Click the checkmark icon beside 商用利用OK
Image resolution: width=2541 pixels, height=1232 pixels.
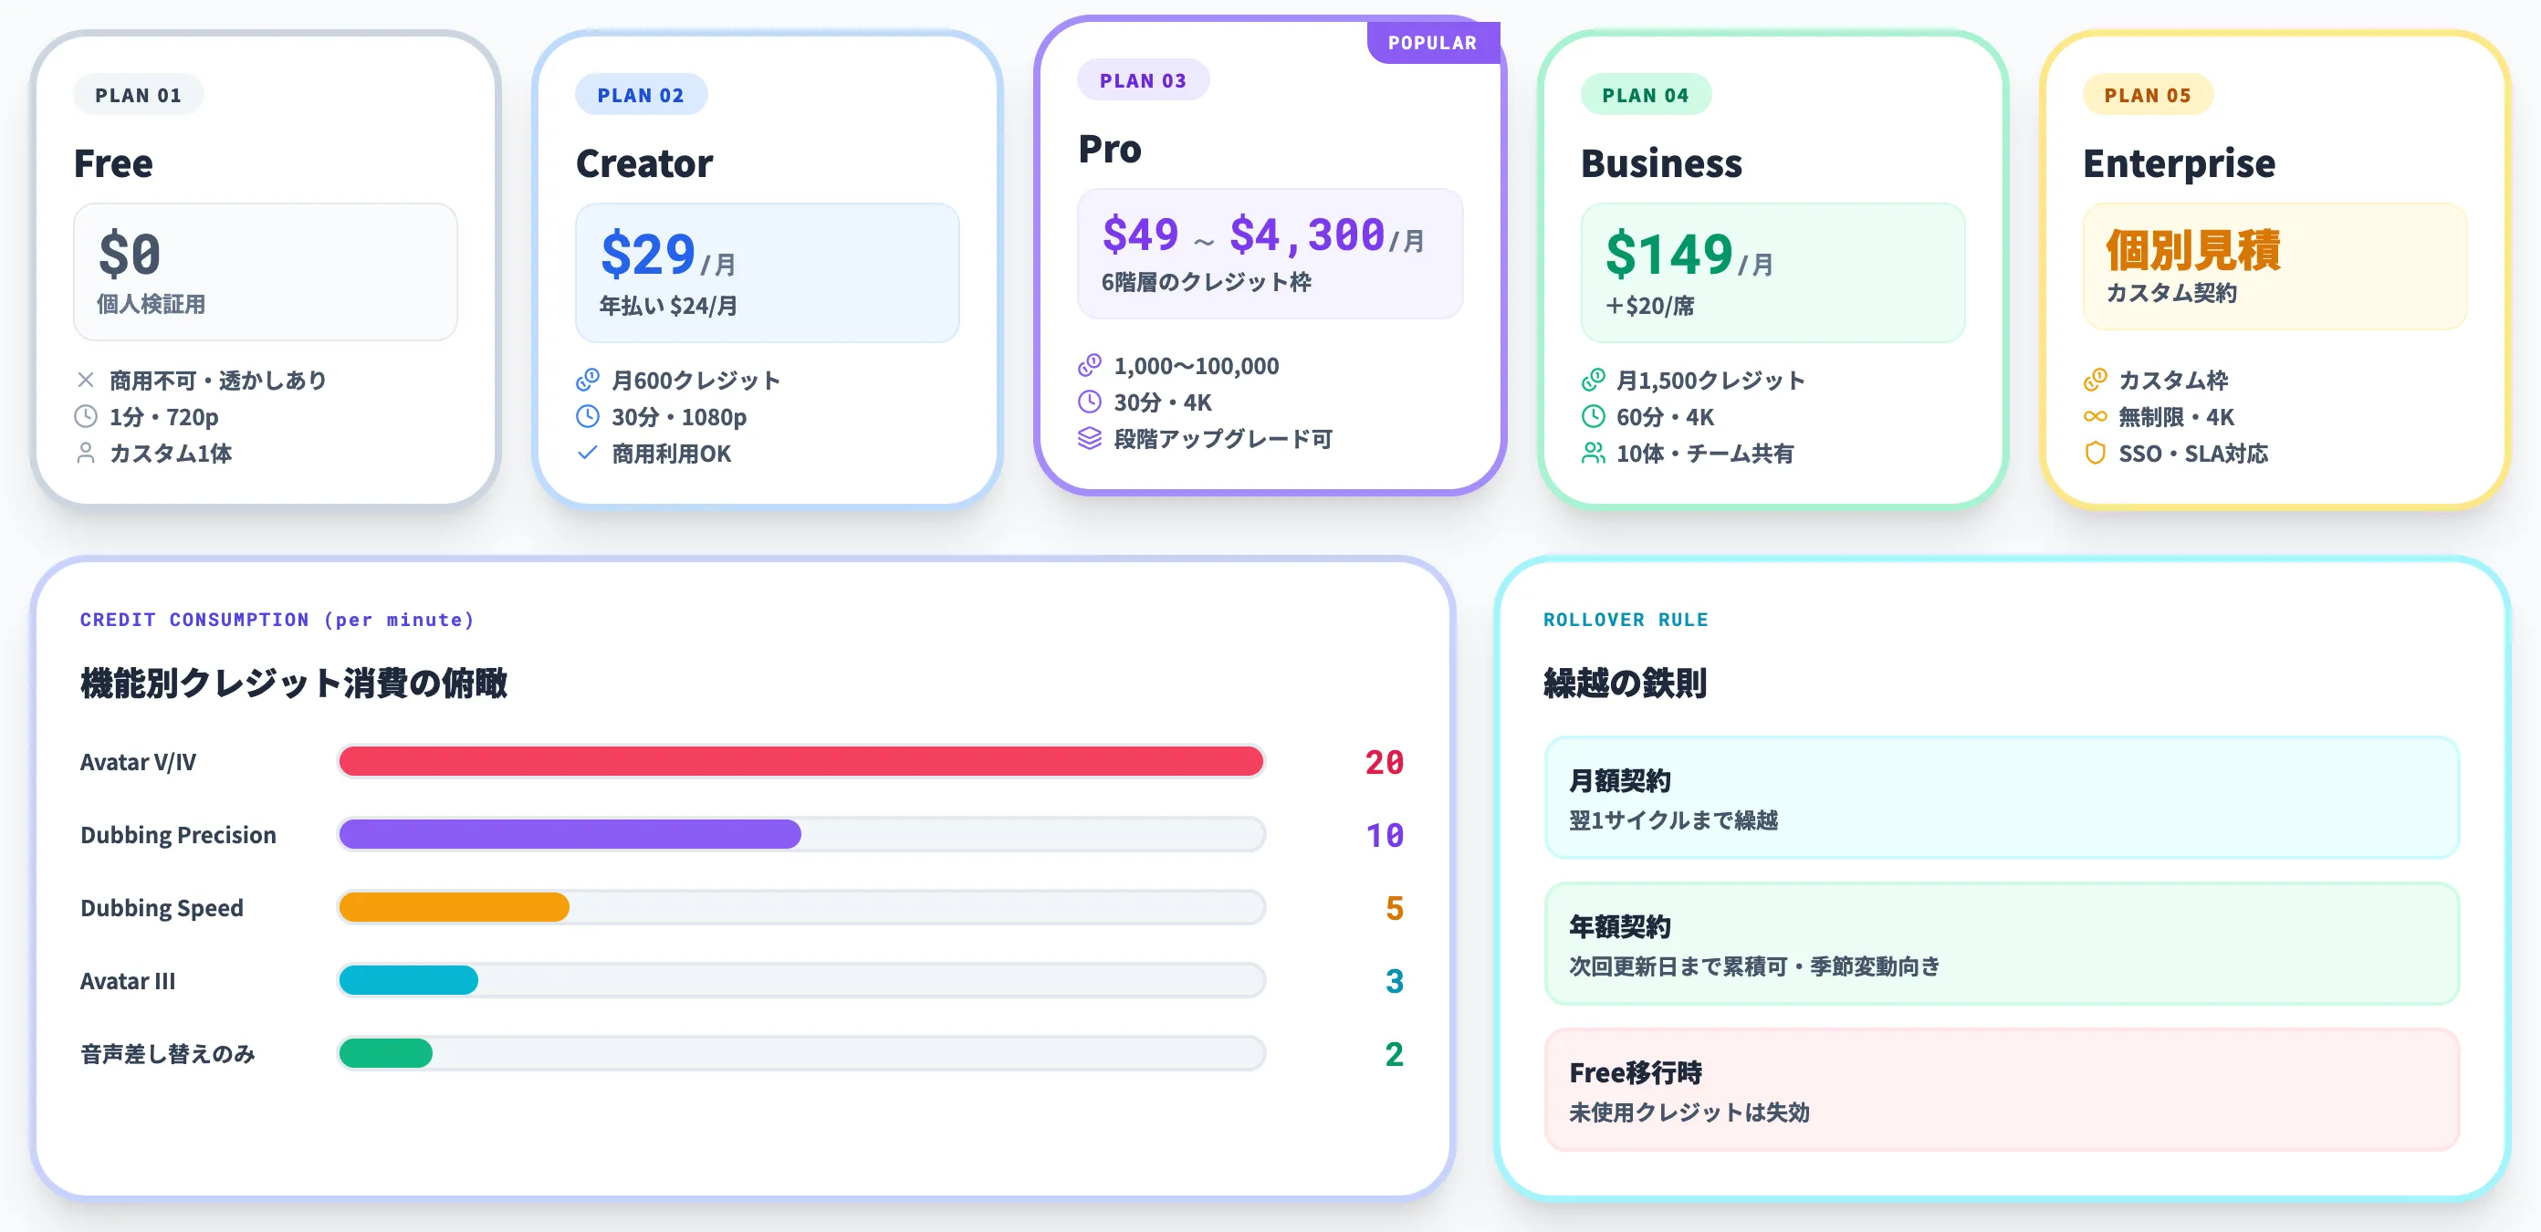click(588, 453)
